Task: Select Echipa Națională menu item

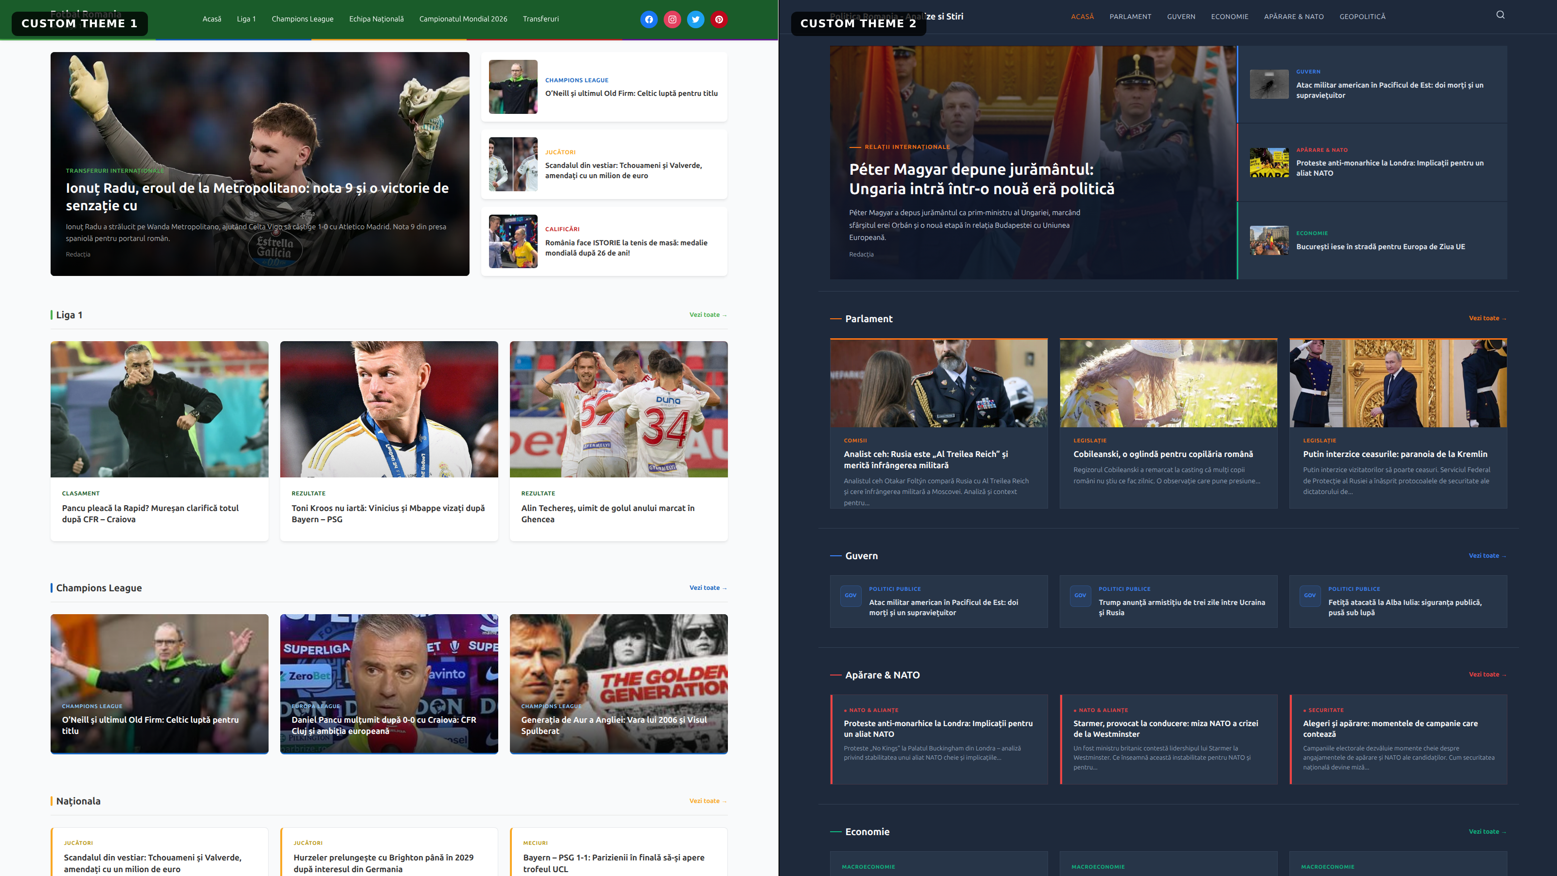Action: tap(376, 19)
